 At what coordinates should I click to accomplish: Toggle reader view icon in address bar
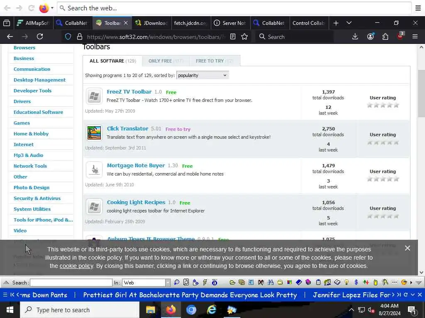[232, 36]
